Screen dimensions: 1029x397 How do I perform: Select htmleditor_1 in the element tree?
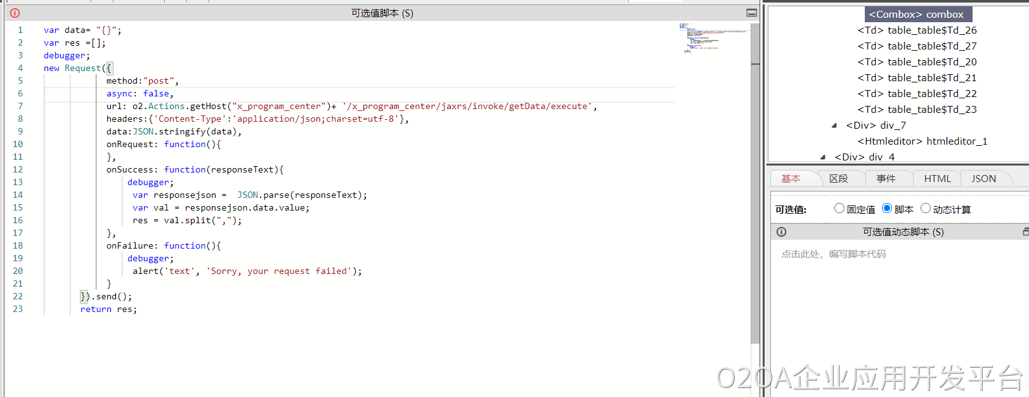point(922,141)
